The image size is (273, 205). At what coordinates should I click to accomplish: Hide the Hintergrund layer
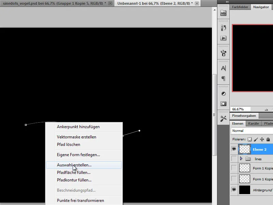click(x=234, y=190)
